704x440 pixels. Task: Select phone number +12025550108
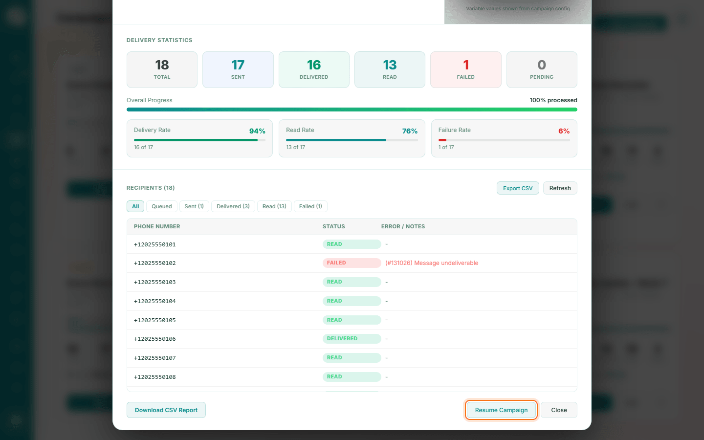click(x=155, y=377)
